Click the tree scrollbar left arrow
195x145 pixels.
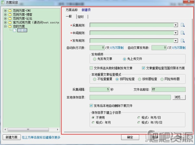tap(5, 130)
